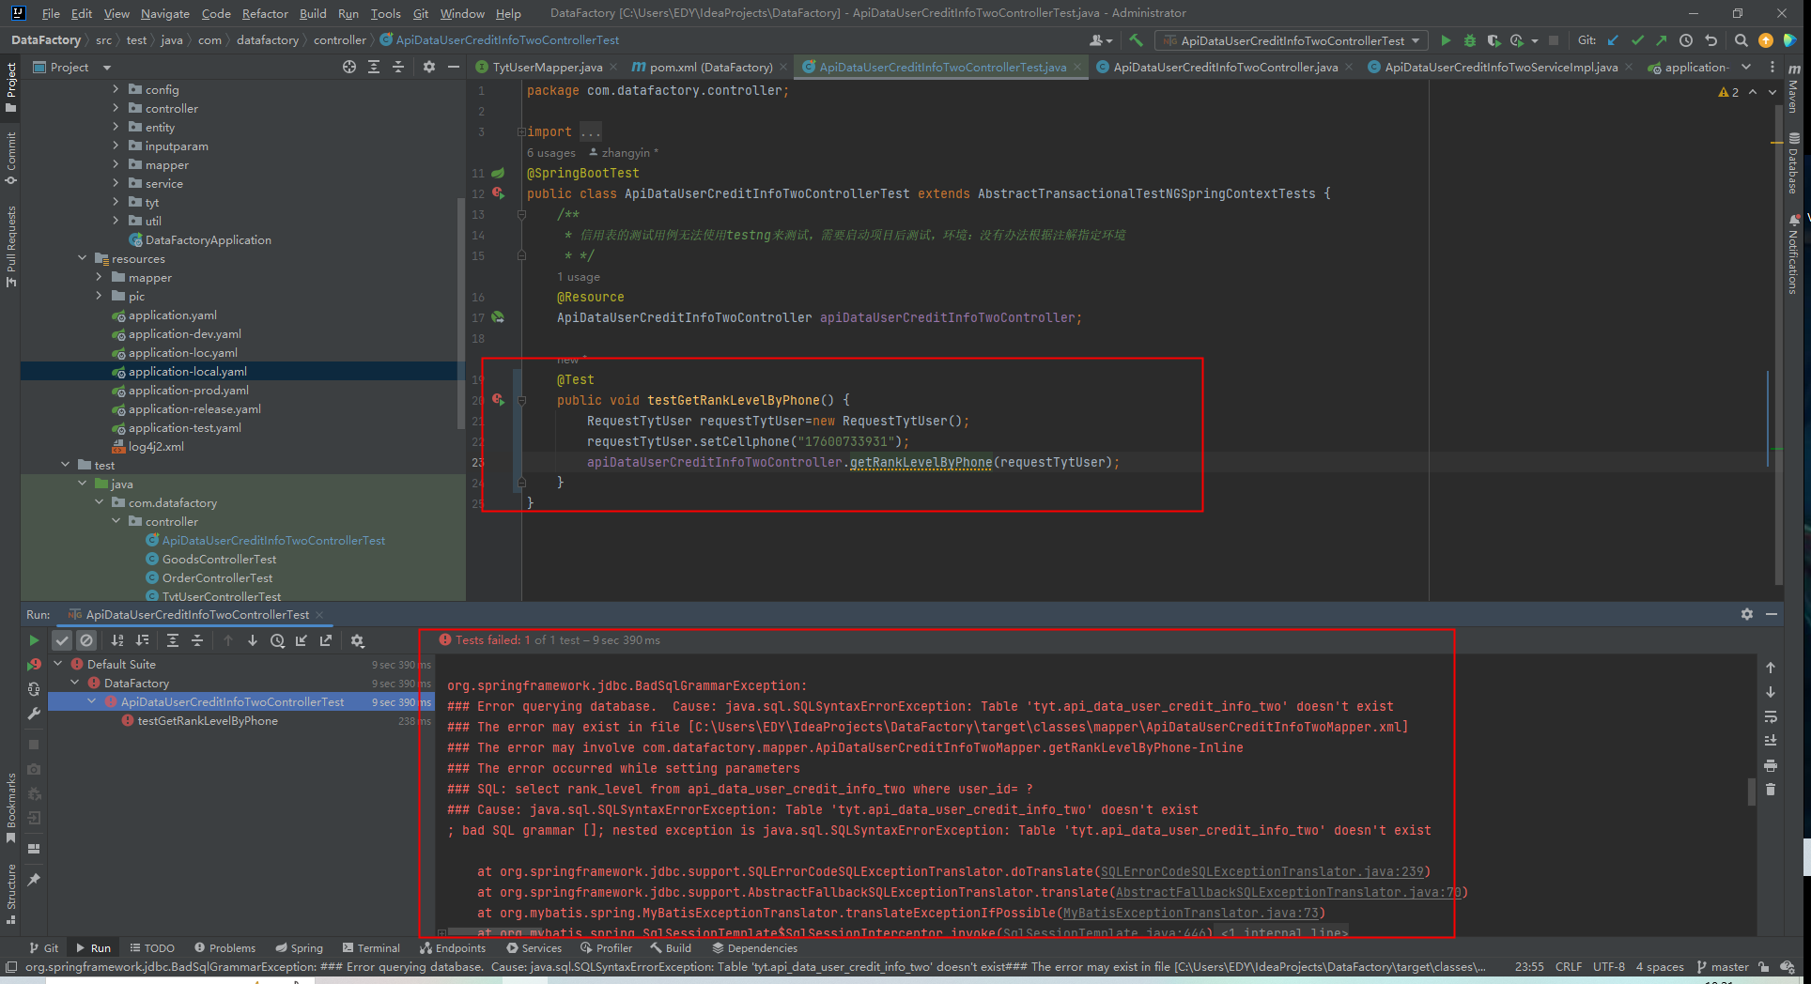The width and height of the screenshot is (1811, 984).
Task: Expand all test results
Action: tap(173, 640)
